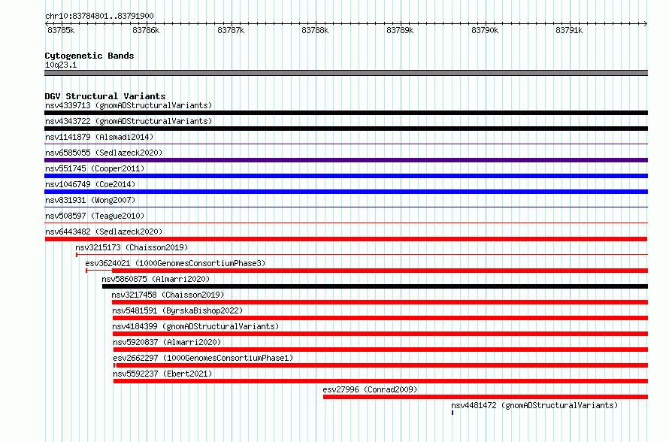
Task: Click the left arrow of the ruler
Action: (x=47, y=24)
